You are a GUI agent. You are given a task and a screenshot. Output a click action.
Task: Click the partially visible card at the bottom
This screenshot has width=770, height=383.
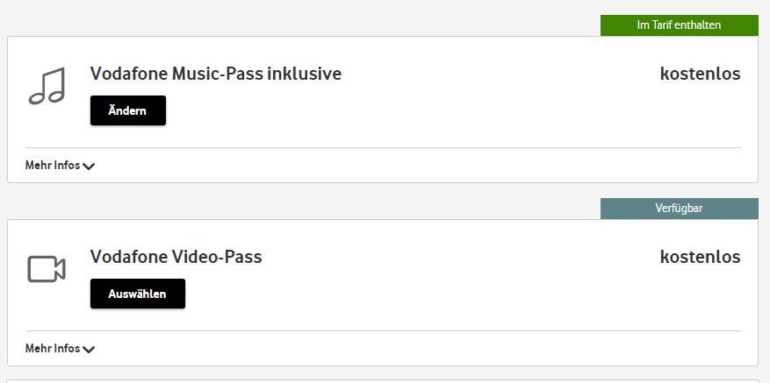click(383, 380)
